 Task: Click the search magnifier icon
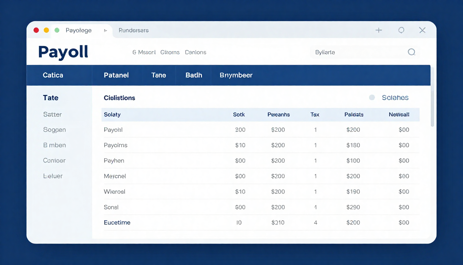click(411, 52)
